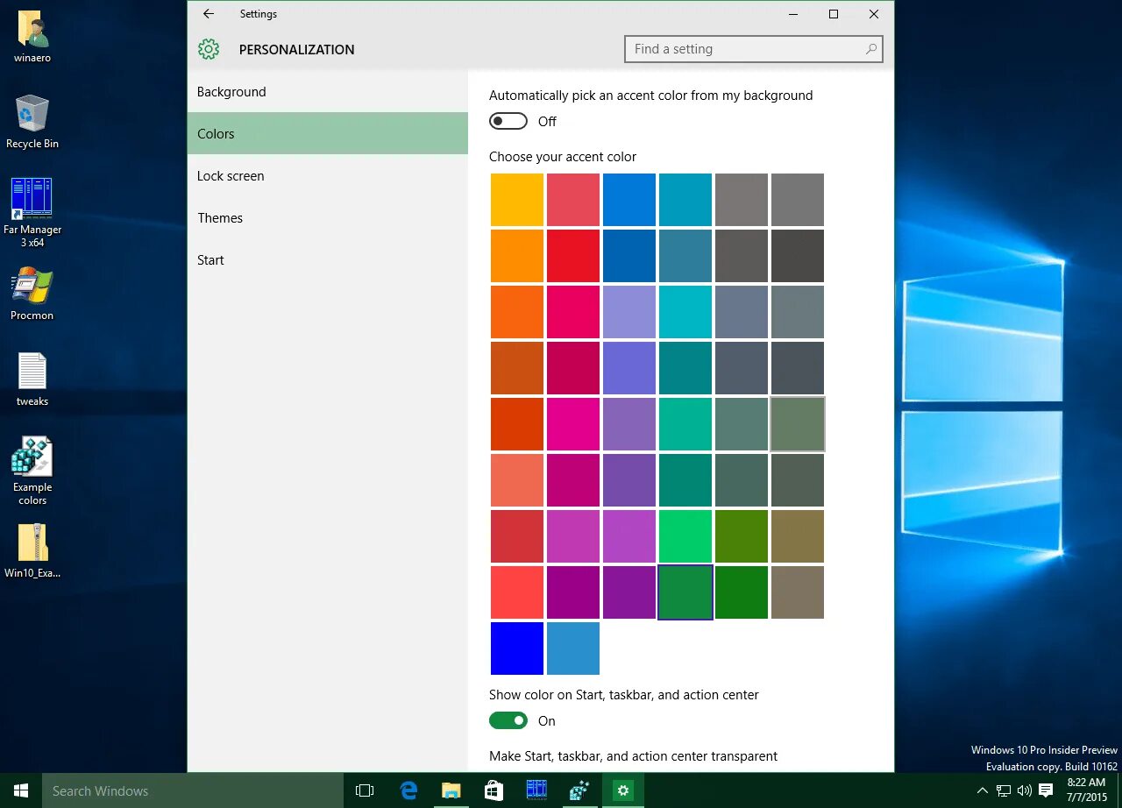Image resolution: width=1122 pixels, height=808 pixels.
Task: Open the Store icon on the taskbar
Action: pyautogui.click(x=494, y=790)
